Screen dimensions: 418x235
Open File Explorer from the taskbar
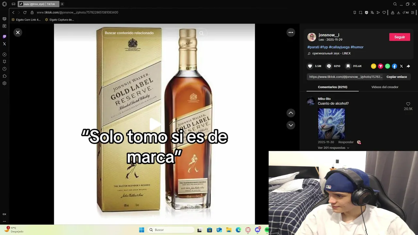pyautogui.click(x=229, y=230)
